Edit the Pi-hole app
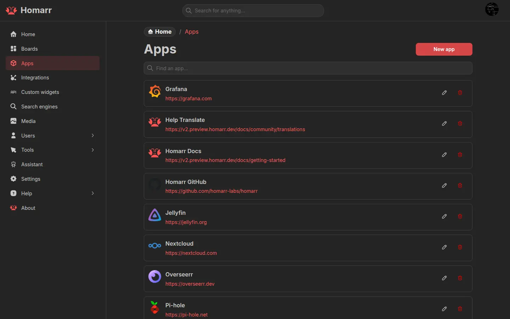The width and height of the screenshot is (510, 319). [444, 309]
